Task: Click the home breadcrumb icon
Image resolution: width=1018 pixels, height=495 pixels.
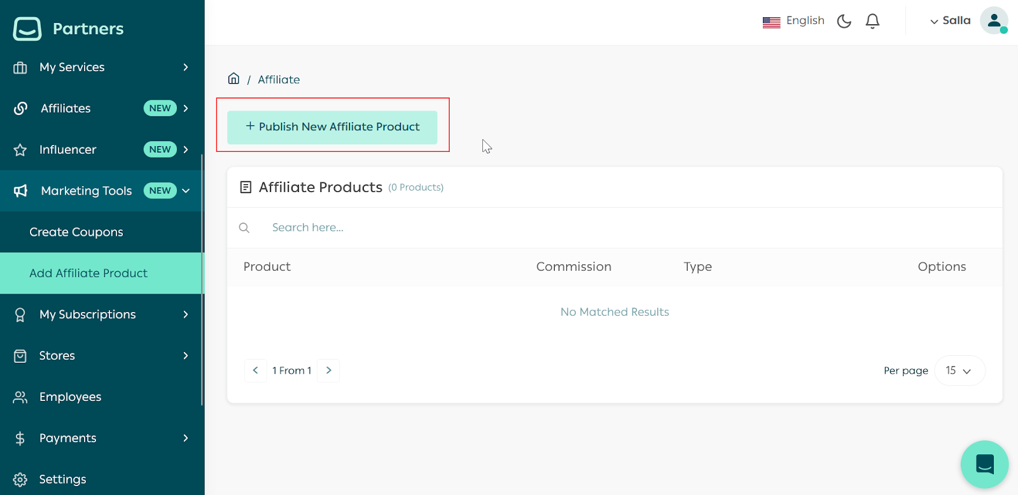Action: click(x=234, y=79)
